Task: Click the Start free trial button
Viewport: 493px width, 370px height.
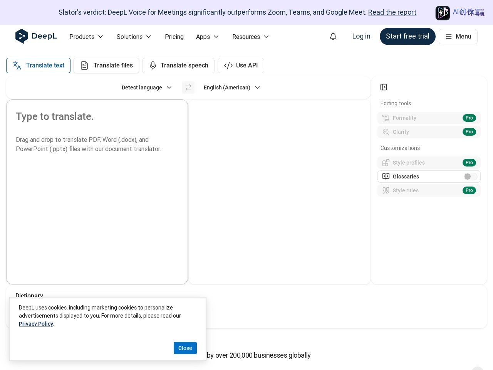Action: 407,36
